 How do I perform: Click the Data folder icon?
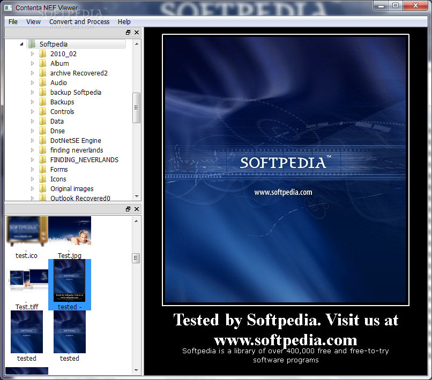tap(42, 121)
